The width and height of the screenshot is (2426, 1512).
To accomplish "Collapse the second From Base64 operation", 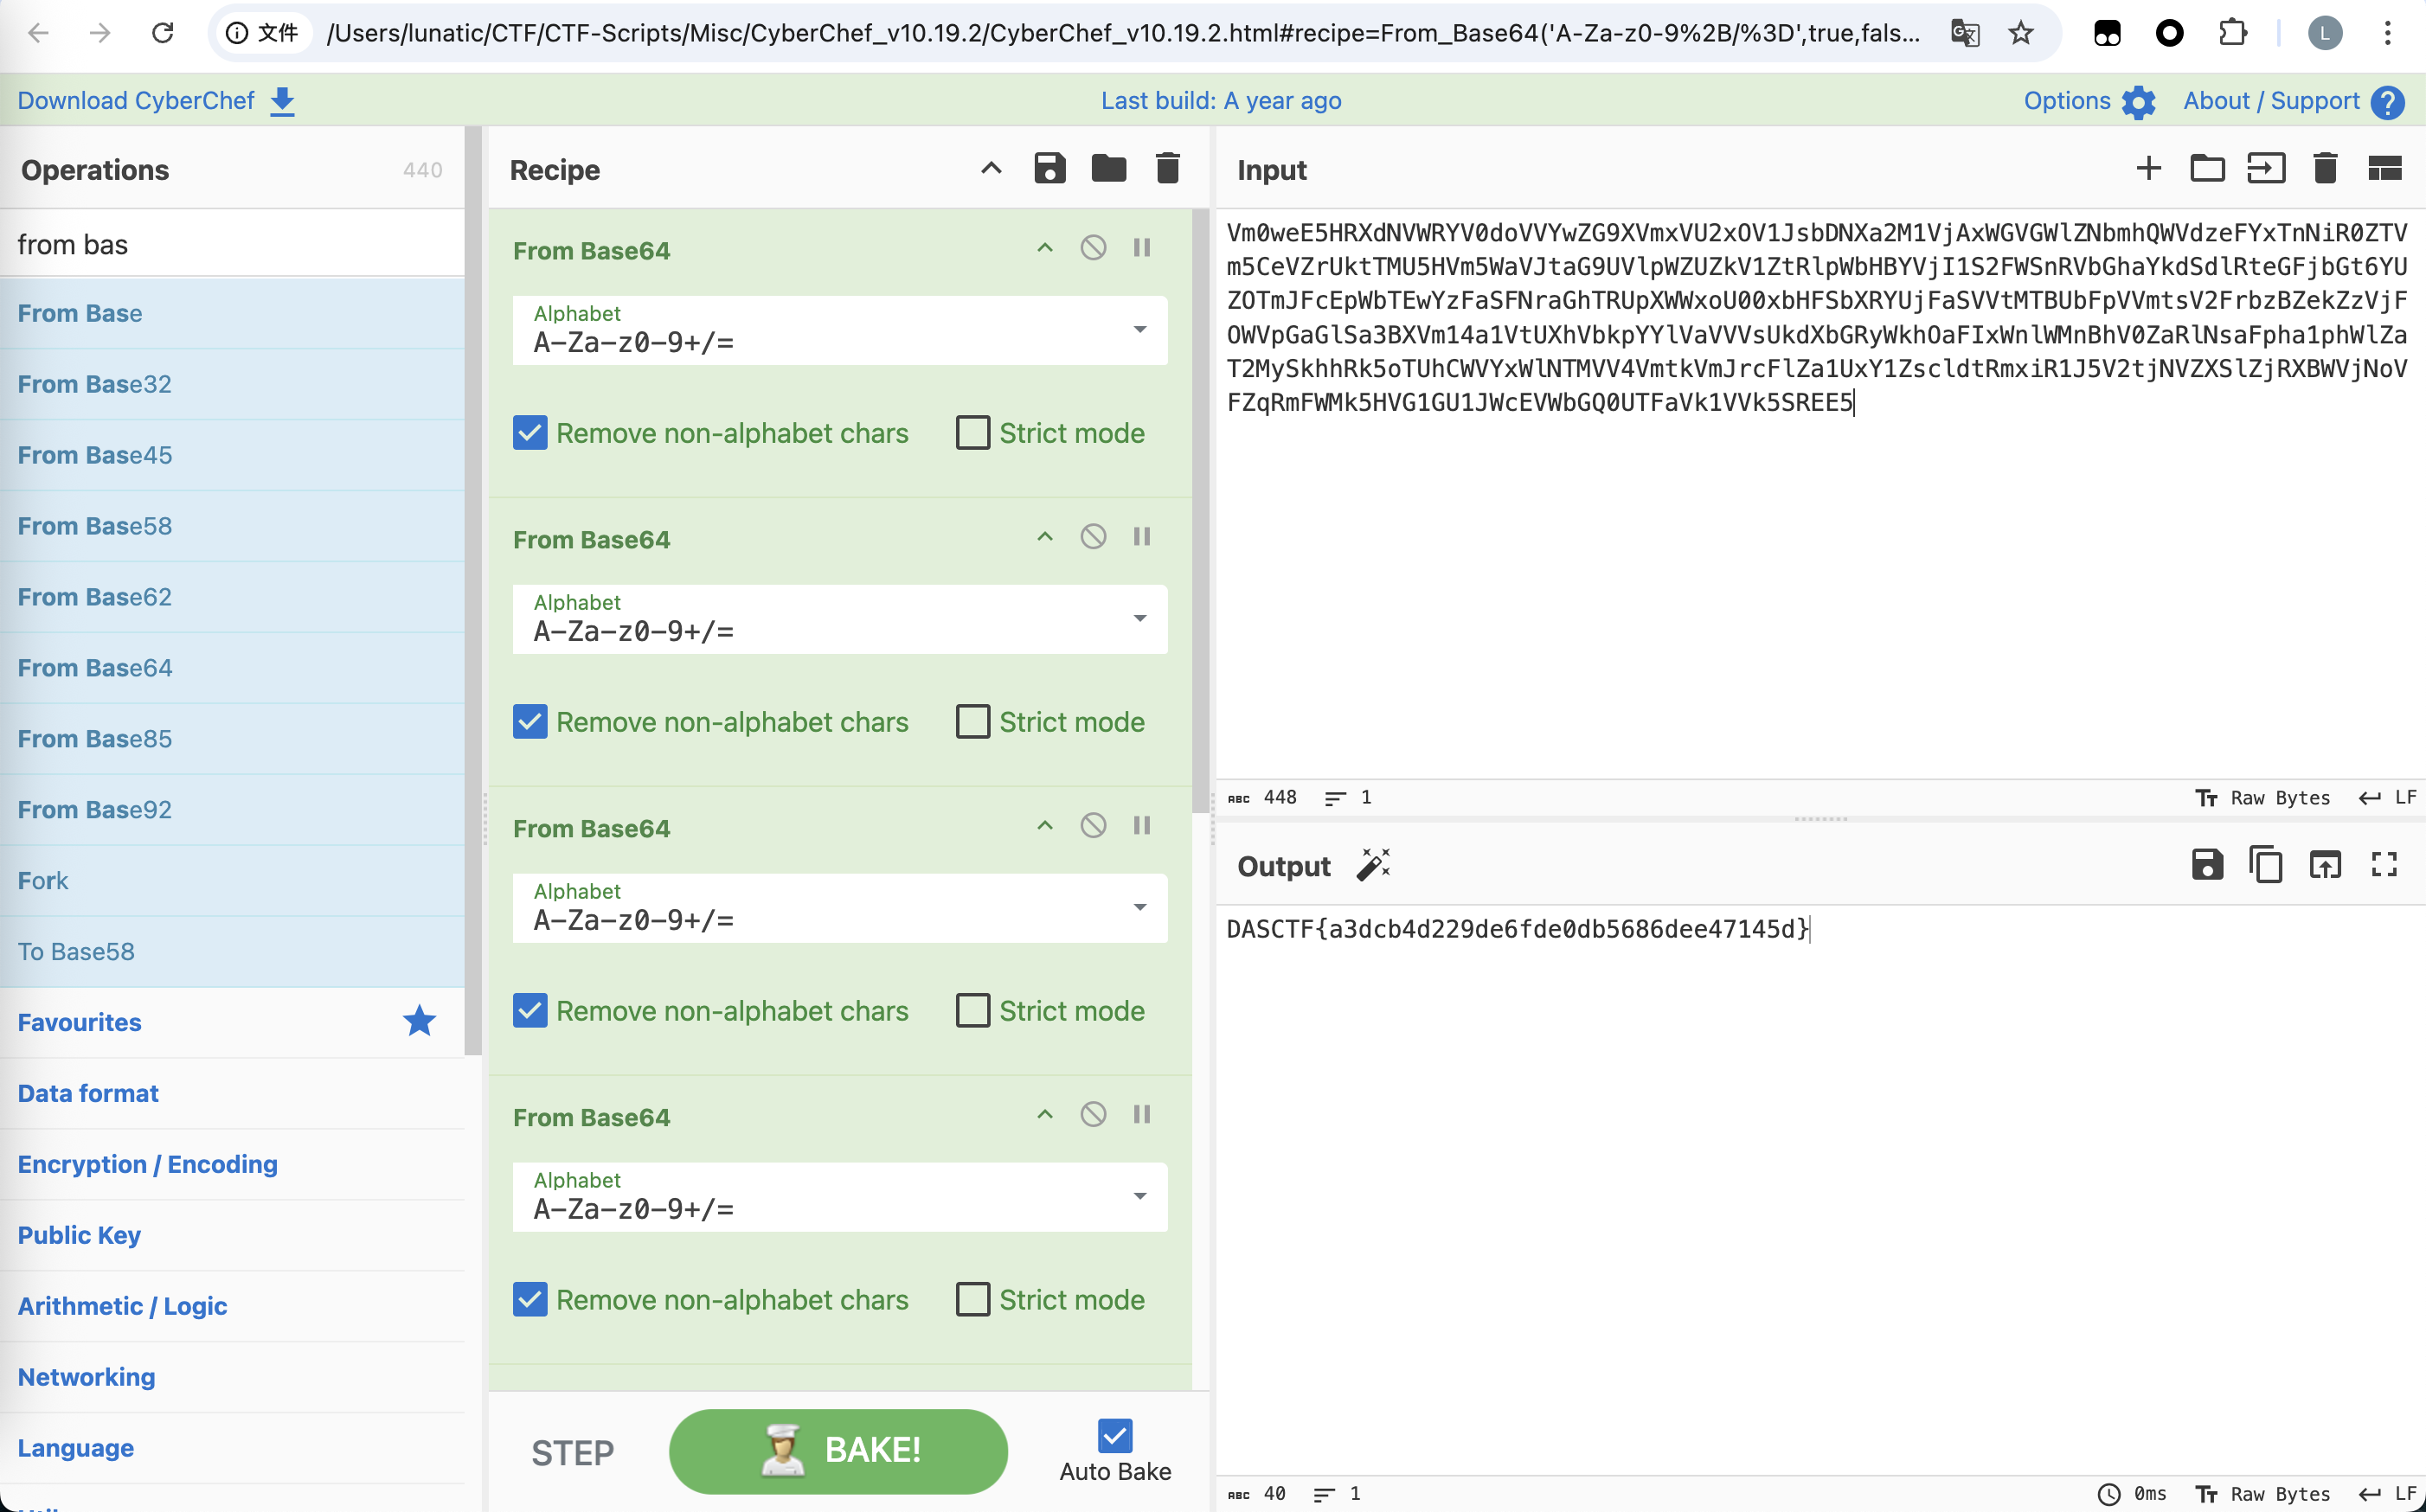I will [1045, 536].
